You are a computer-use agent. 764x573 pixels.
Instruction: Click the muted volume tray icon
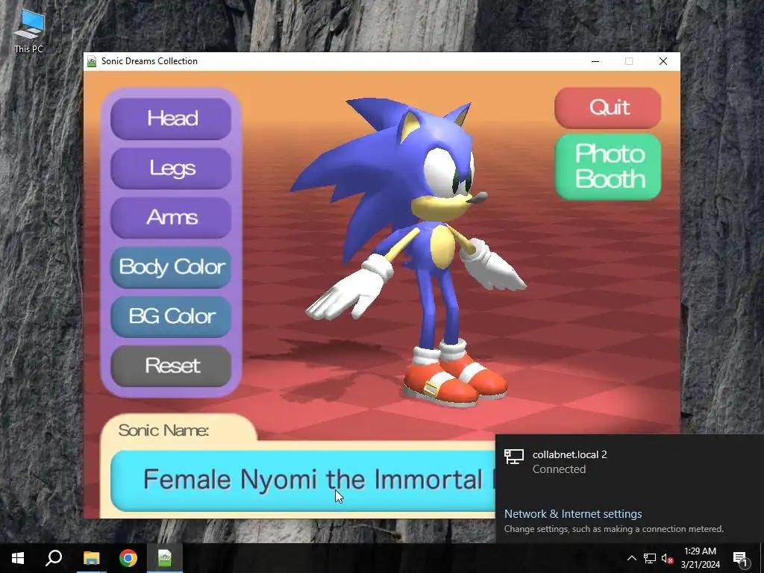667,558
